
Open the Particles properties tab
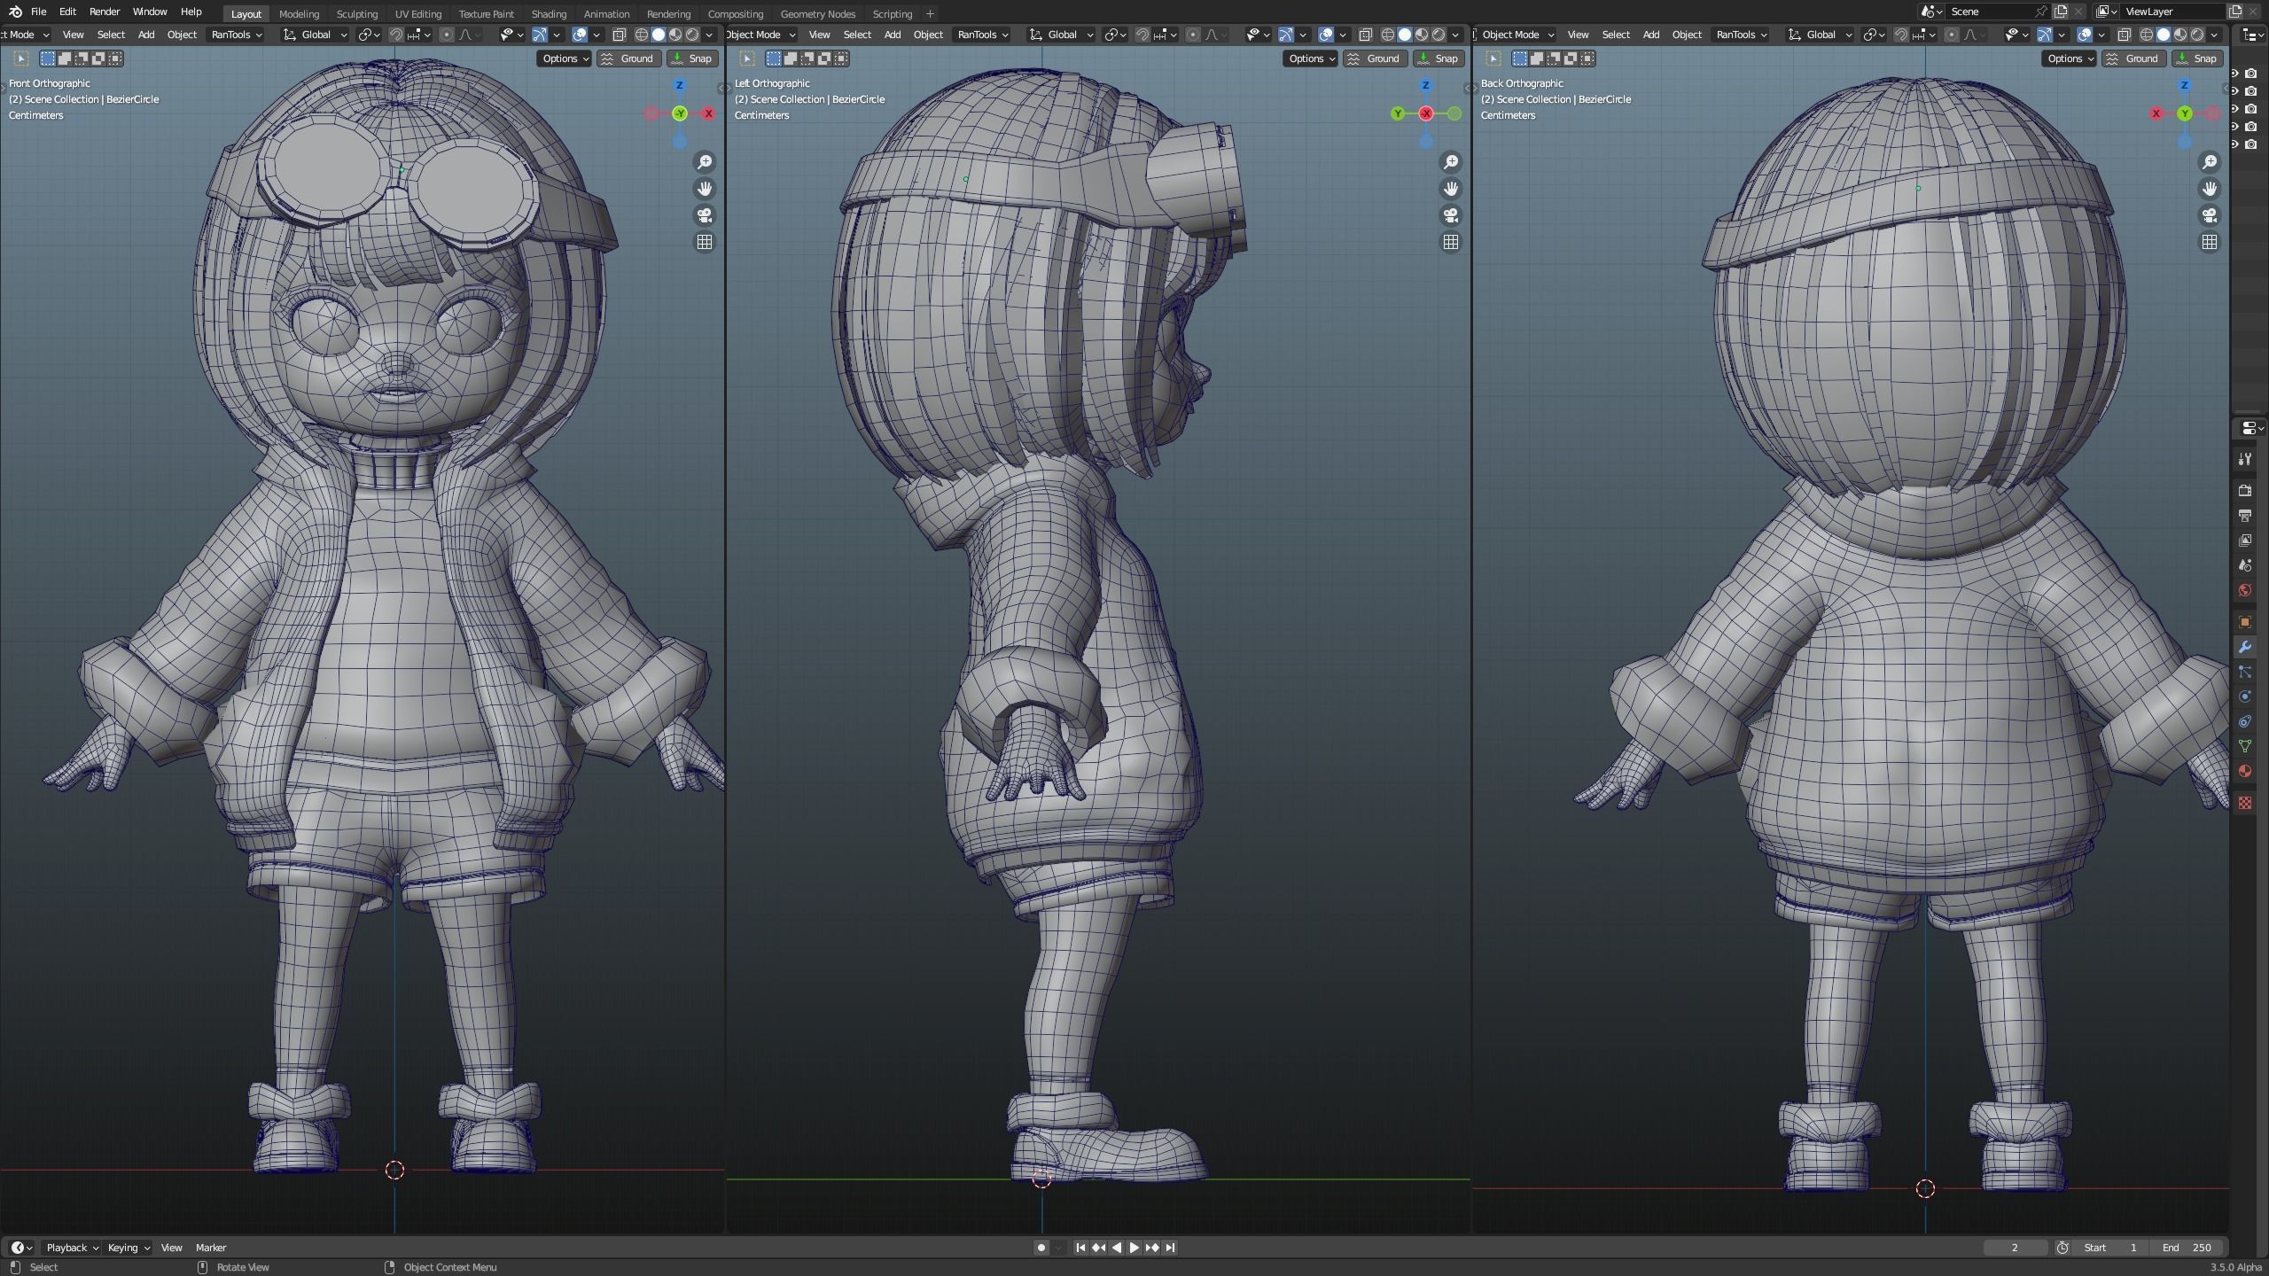tap(2245, 672)
